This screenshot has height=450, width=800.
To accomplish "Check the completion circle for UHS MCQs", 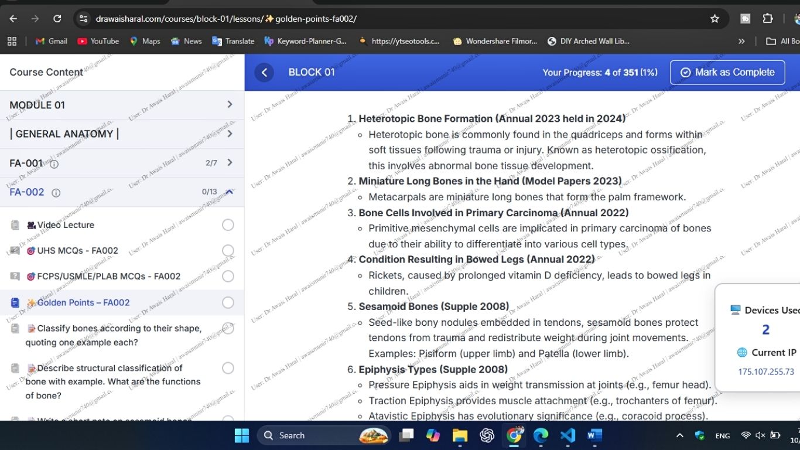I will point(228,250).
